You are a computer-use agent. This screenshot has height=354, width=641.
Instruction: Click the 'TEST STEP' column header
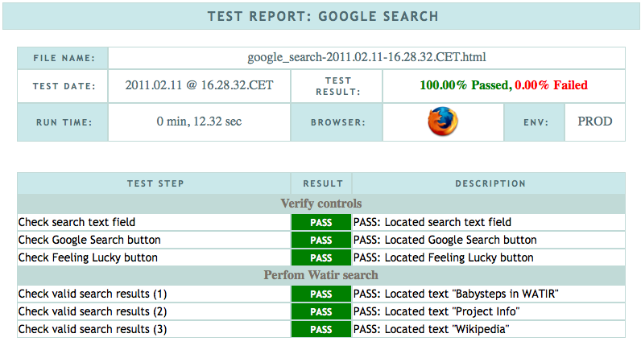154,183
